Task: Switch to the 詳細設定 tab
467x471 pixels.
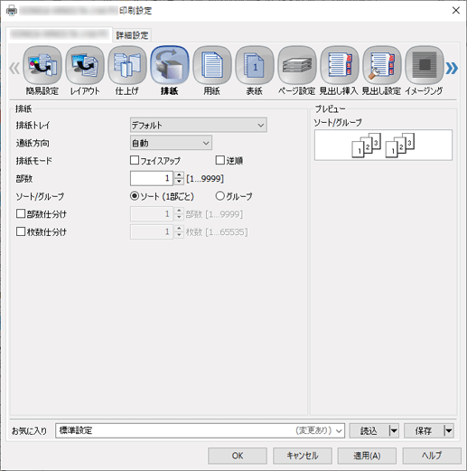Action: point(132,35)
